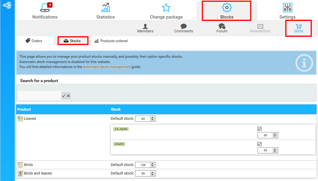Click the Birds product name
This screenshot has width=318, height=181.
pos(28,165)
